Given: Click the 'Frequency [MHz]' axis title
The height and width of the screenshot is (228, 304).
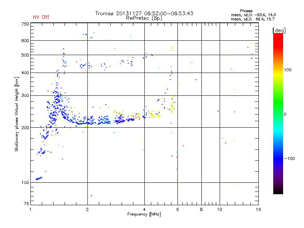Looking at the screenshot, I should pos(144,214).
